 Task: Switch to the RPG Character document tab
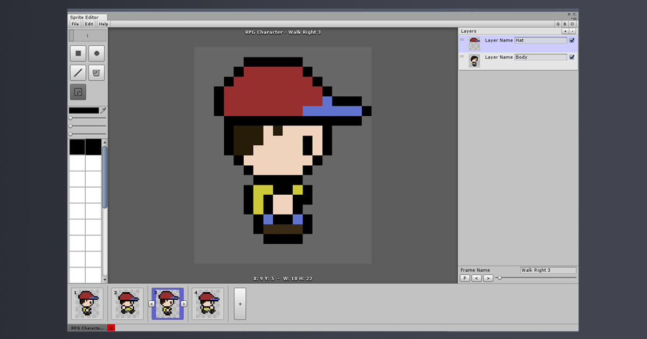pos(87,328)
